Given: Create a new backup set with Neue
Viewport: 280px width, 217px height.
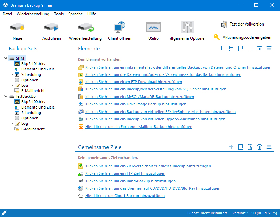Looking at the screenshot, I should pos(17,31).
